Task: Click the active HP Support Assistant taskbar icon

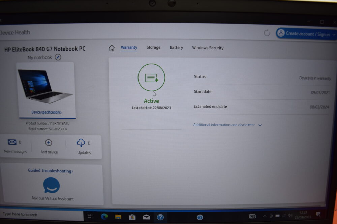Action: (160, 217)
